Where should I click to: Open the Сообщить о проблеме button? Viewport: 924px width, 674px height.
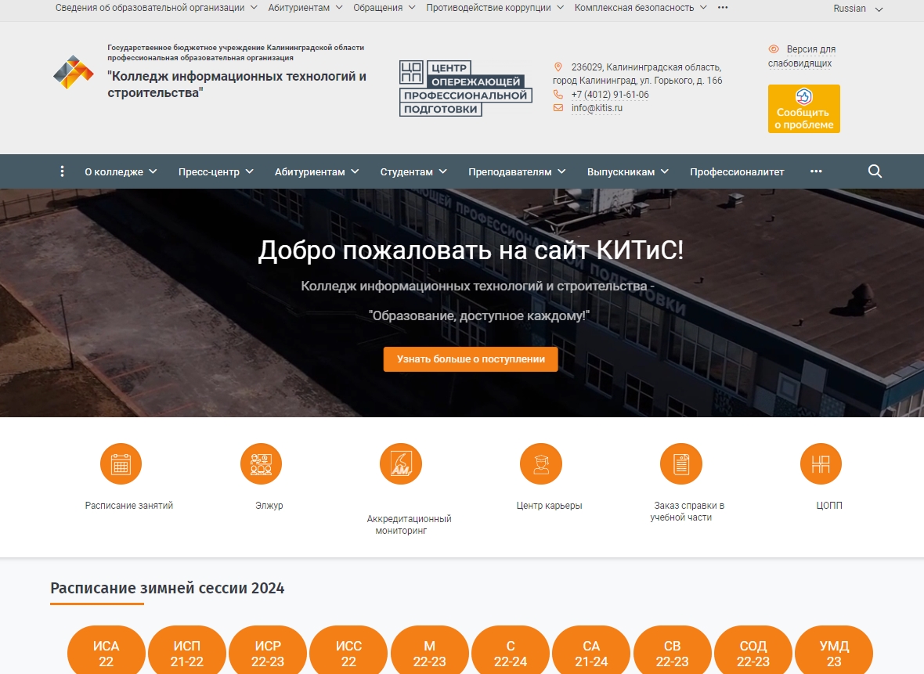804,109
